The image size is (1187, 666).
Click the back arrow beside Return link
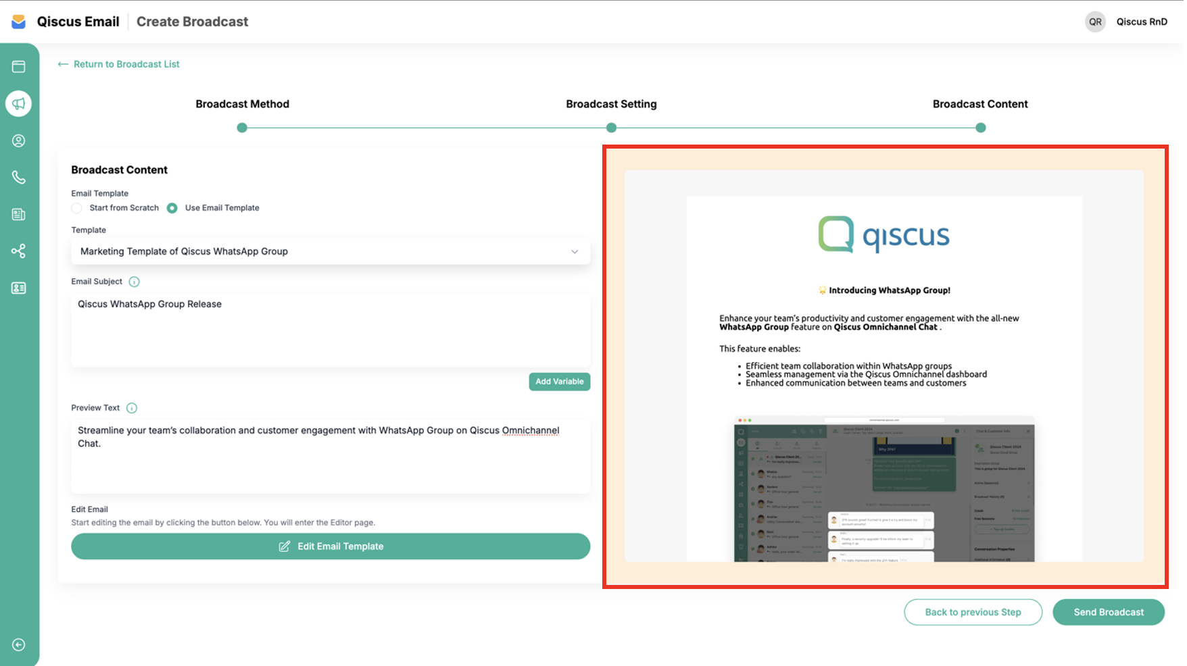point(63,64)
